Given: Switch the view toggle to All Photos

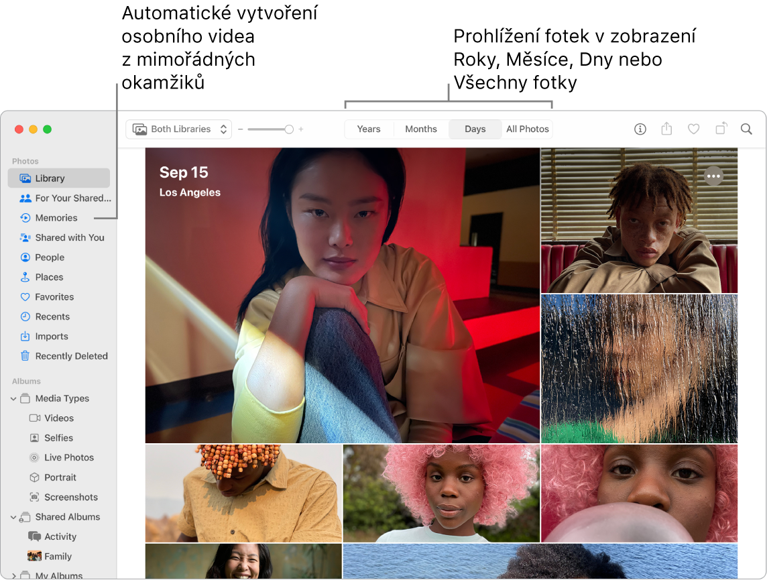Looking at the screenshot, I should point(528,129).
